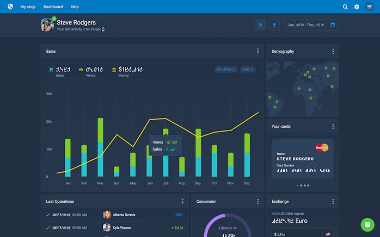Click Steve Rodgers profile avatar
Image resolution: width=380 pixels, height=237 pixels.
(47, 25)
